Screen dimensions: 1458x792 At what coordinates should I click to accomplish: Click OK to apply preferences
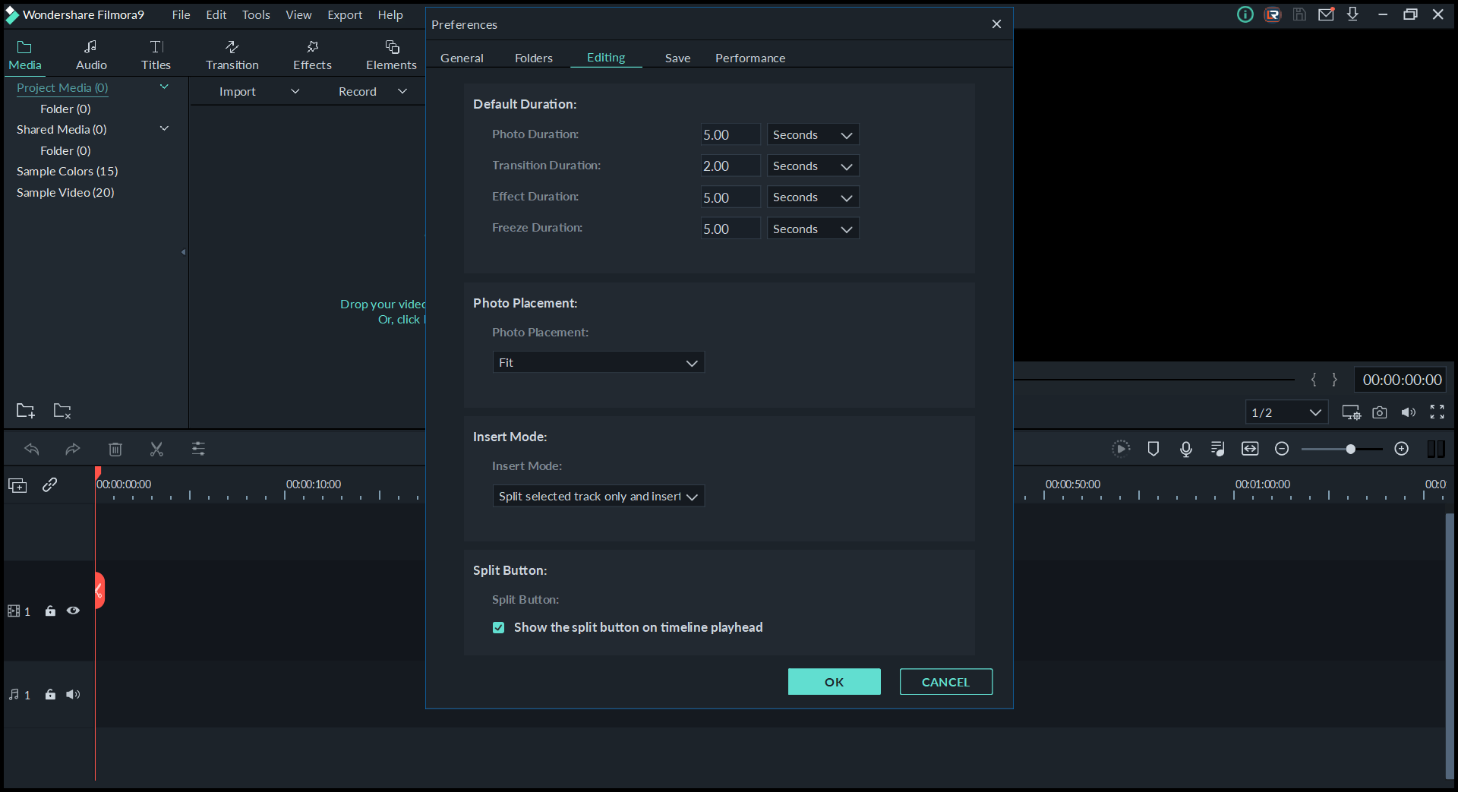[x=834, y=682]
